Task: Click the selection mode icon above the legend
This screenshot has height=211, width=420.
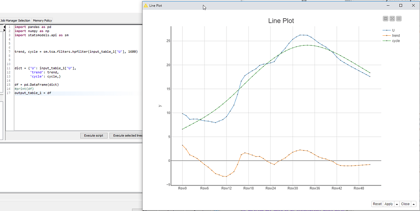Action: tap(386, 19)
